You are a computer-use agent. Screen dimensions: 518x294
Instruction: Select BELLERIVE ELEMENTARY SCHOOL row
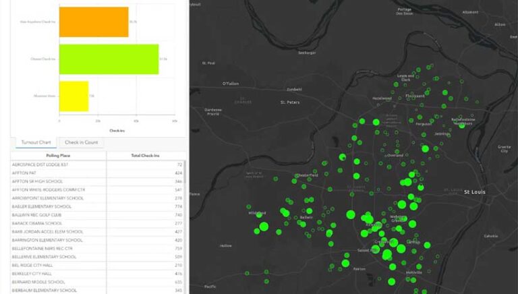pyautogui.click(x=97, y=257)
